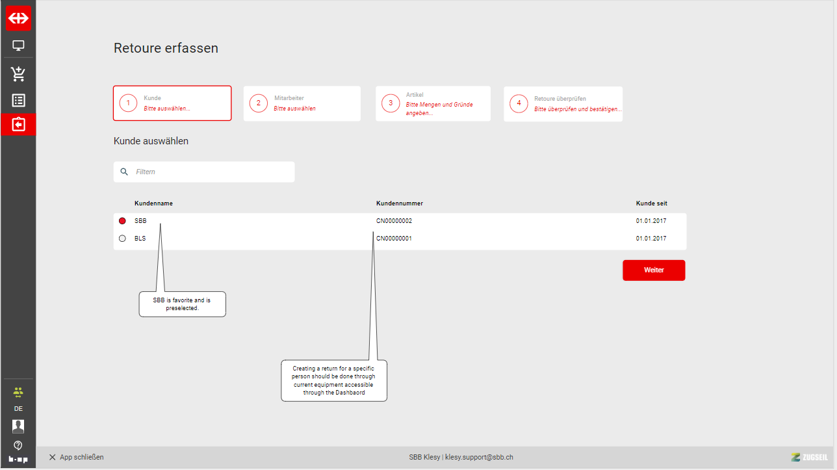Go to step 4 Retoure überprüfen
This screenshot has height=470, width=837.
click(563, 104)
